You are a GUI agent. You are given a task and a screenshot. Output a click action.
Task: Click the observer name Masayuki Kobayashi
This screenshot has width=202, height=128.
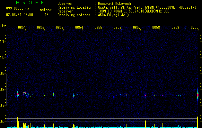pos(115,4)
